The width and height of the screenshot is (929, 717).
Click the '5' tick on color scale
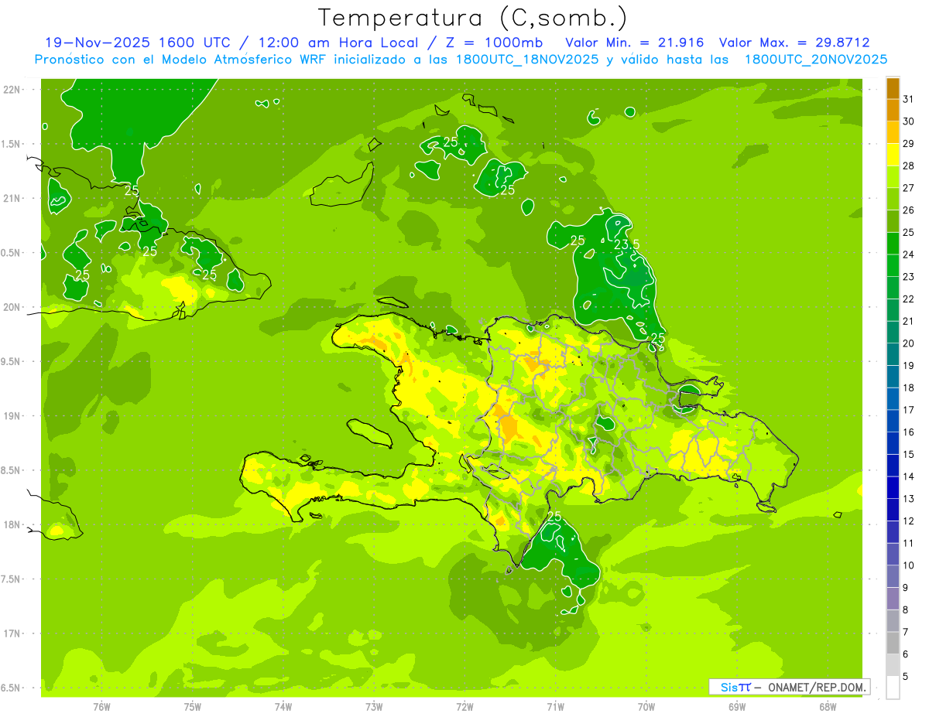point(906,677)
